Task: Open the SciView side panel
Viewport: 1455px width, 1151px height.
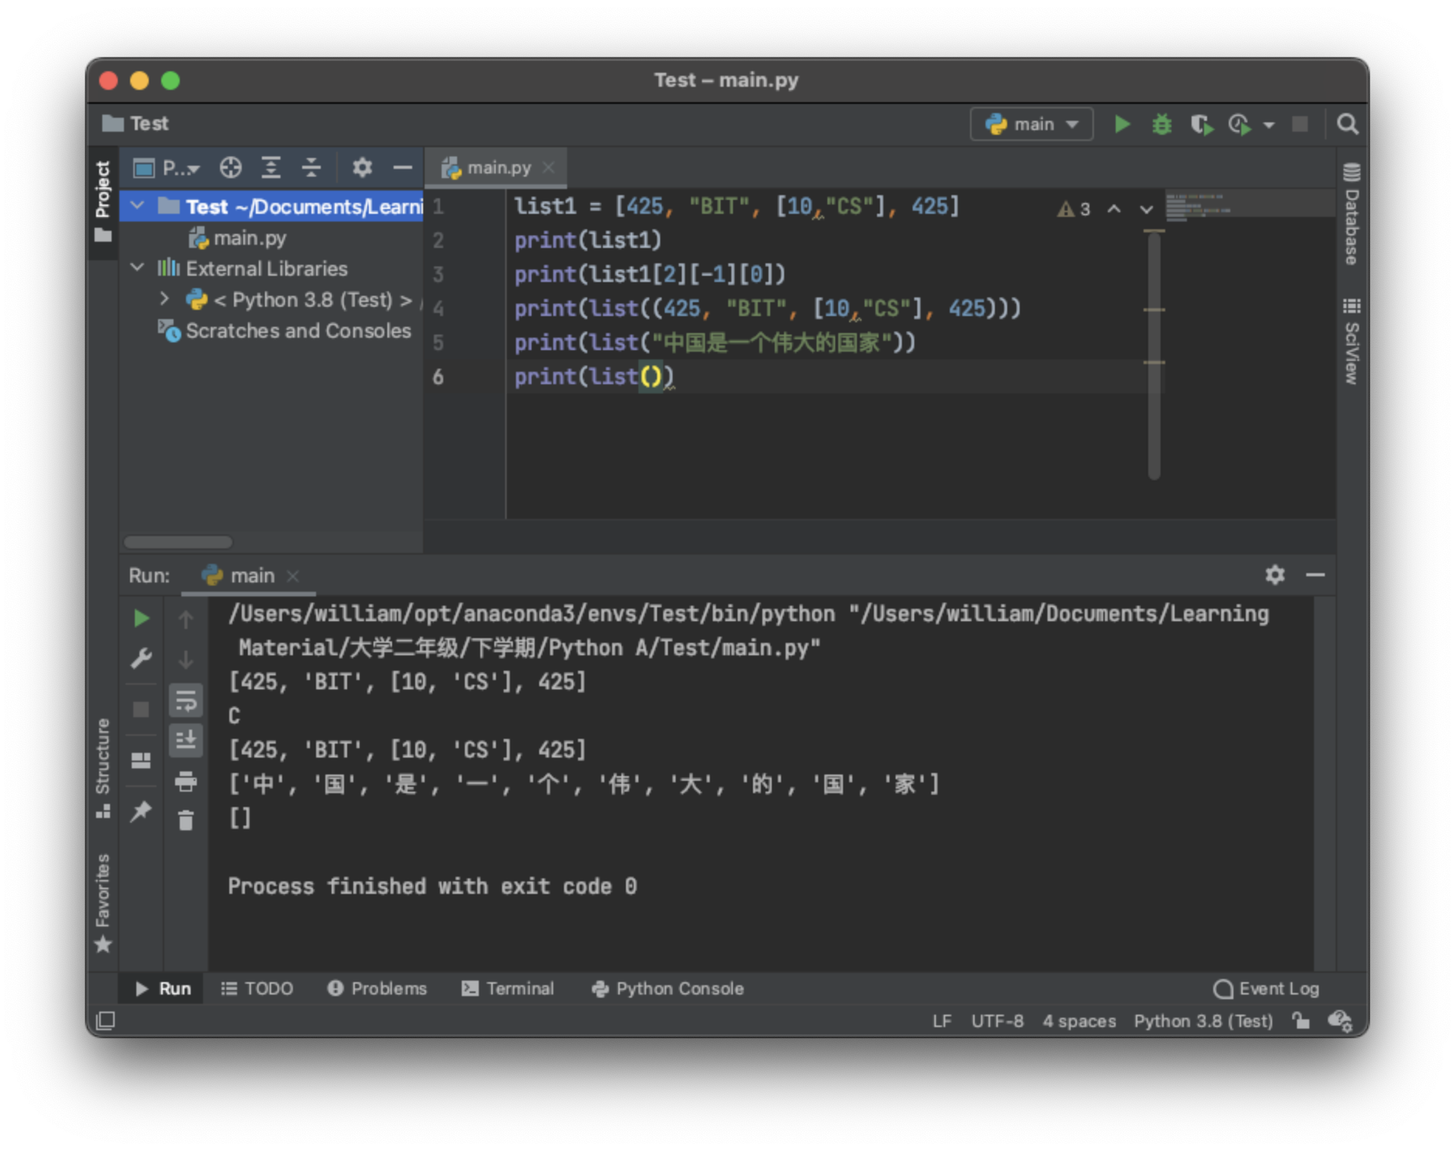Action: click(1351, 341)
